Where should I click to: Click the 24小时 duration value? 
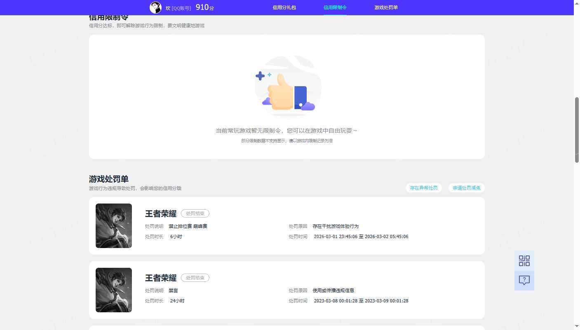pos(177,301)
